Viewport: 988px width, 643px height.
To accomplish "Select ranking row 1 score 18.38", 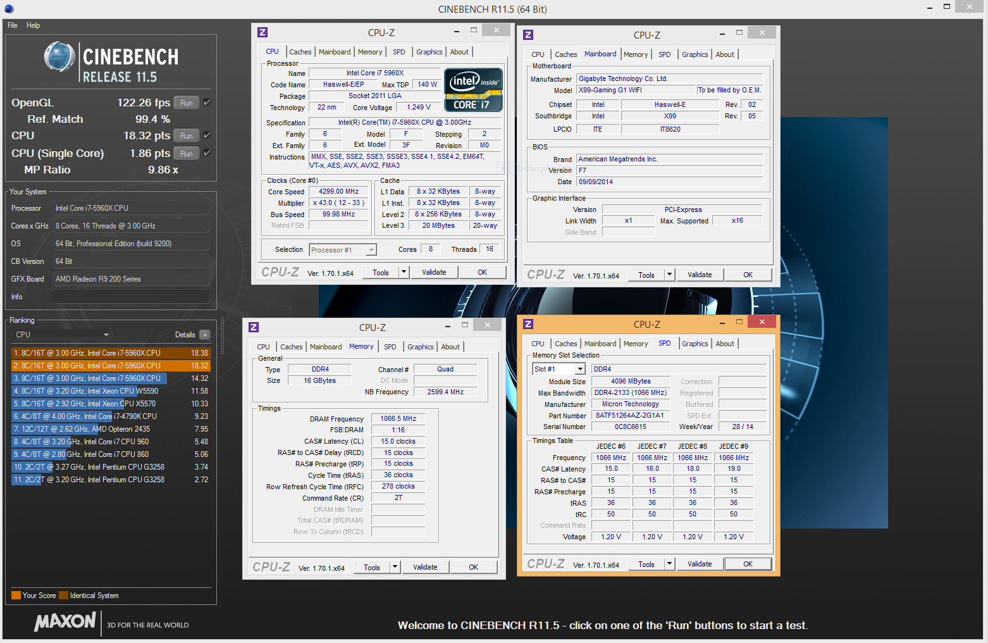I will click(x=111, y=353).
